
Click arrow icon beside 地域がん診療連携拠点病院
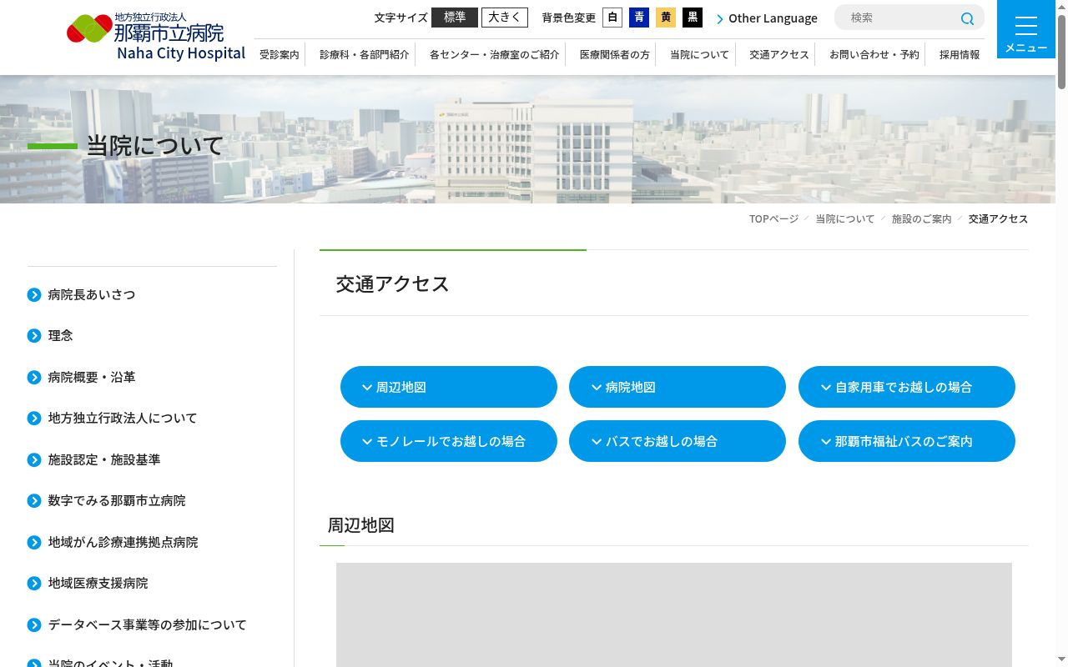pos(34,542)
